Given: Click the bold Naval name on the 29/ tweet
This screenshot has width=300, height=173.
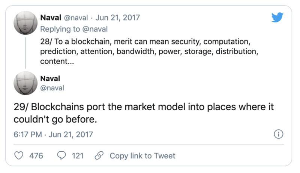Looking at the screenshot, I should tap(50, 78).
